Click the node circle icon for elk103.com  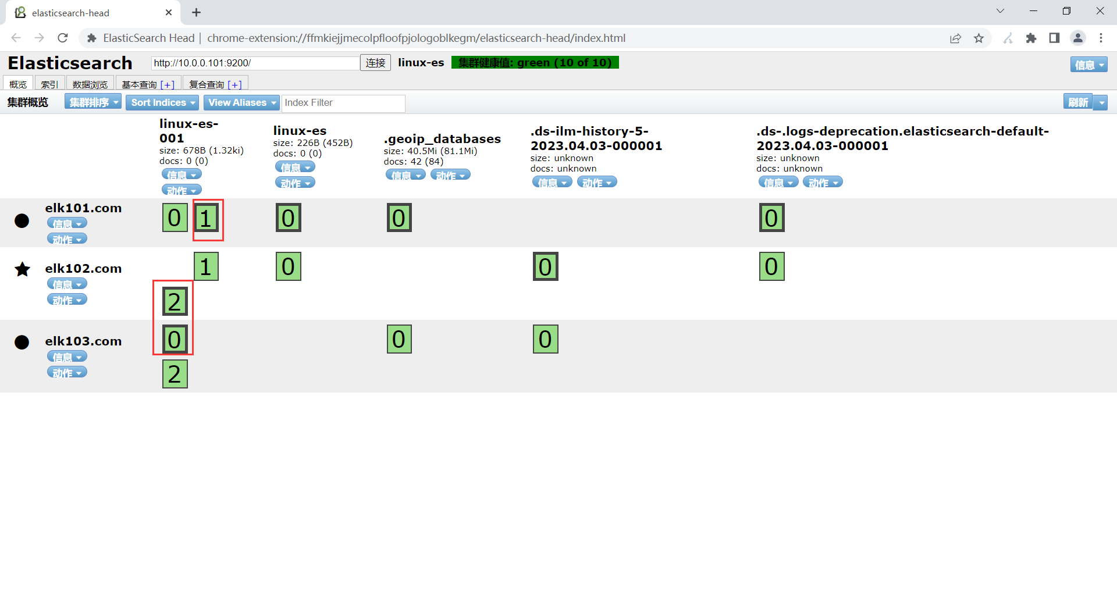tap(22, 342)
